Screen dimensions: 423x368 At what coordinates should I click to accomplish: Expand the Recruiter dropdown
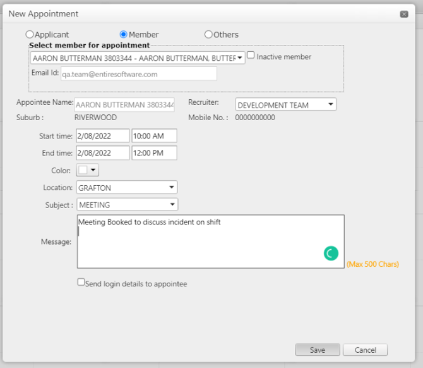tap(286, 104)
